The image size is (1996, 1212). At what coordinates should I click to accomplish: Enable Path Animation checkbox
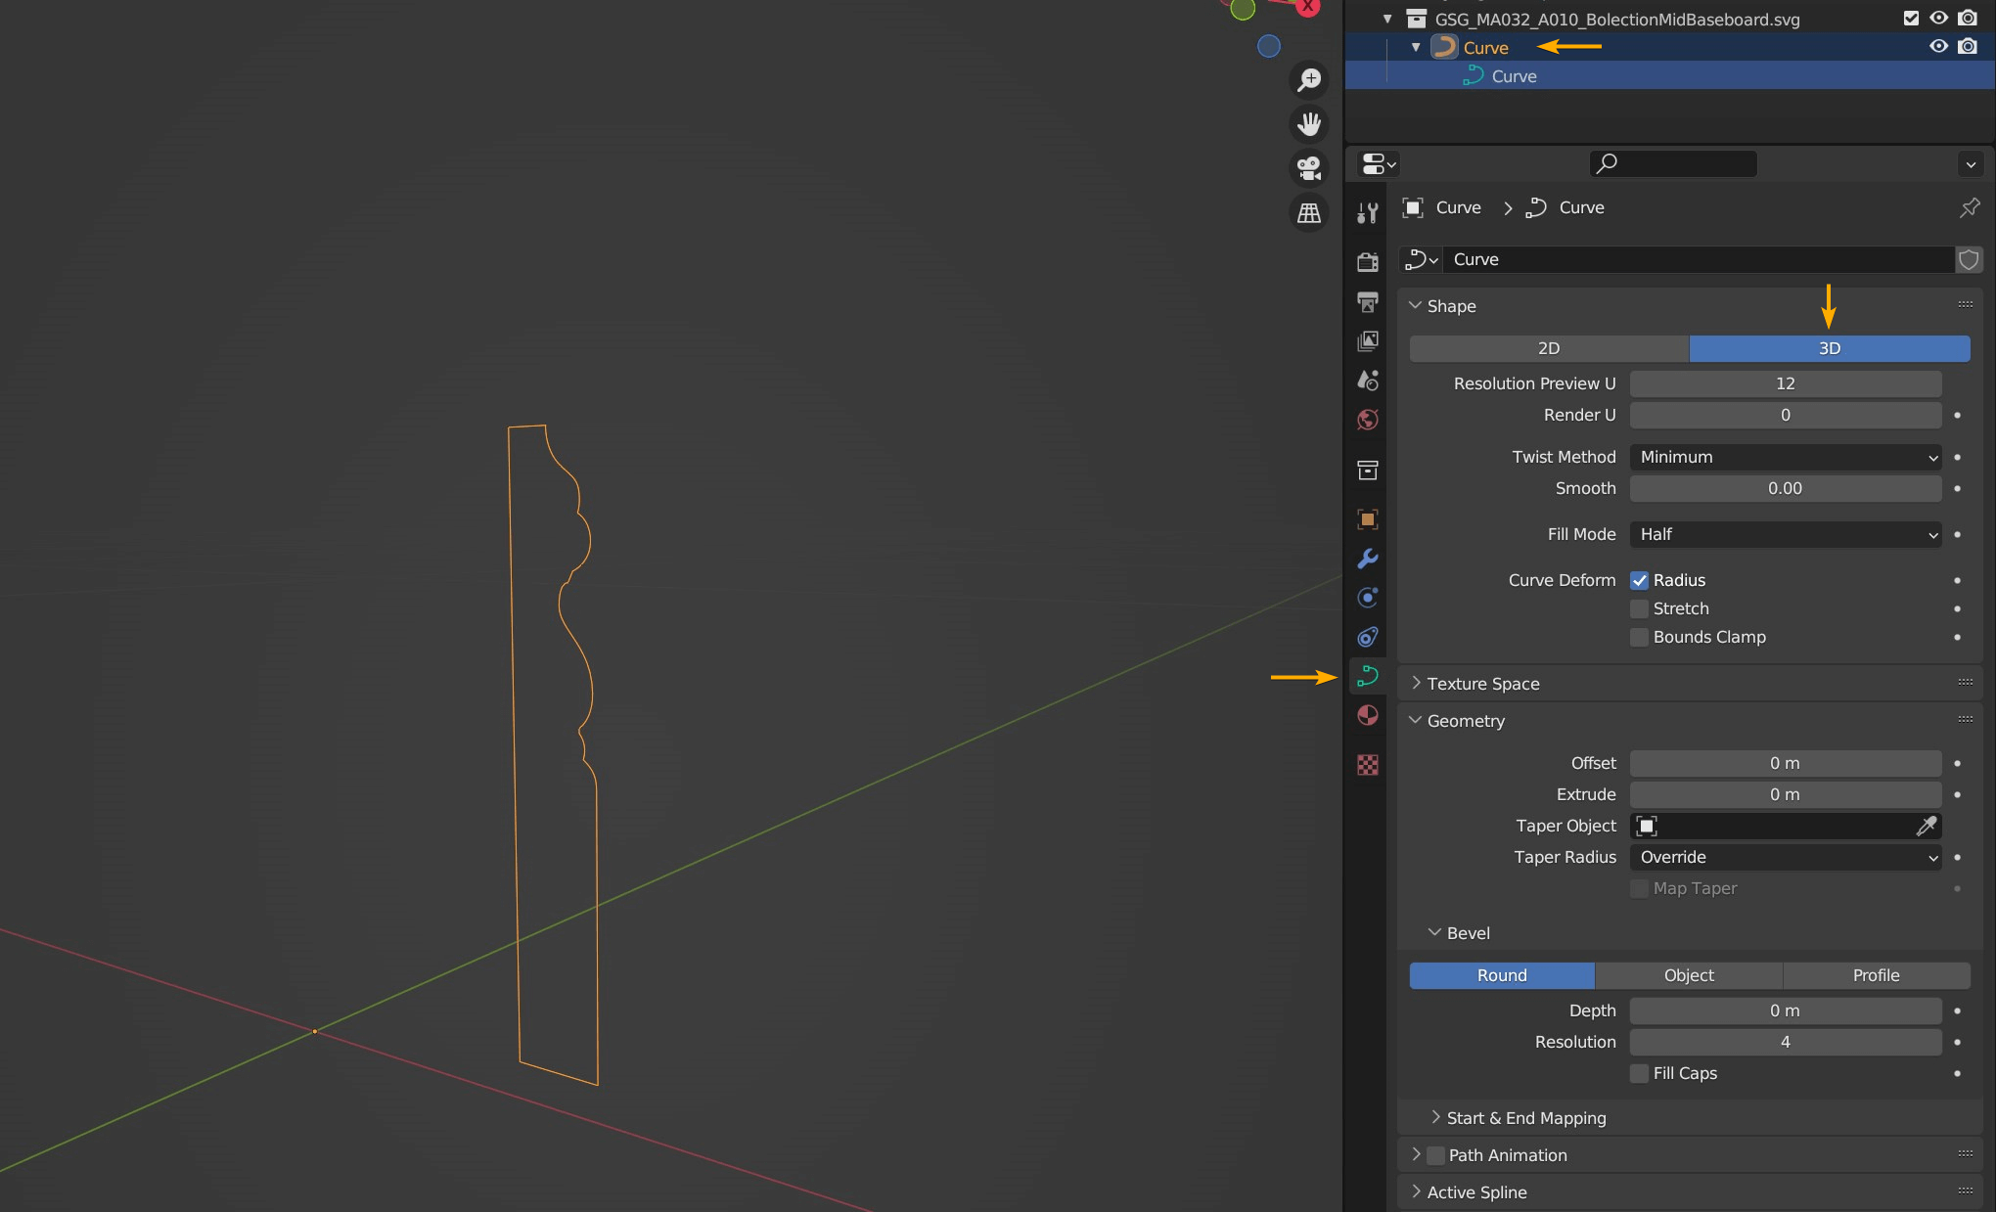pos(1436,1155)
